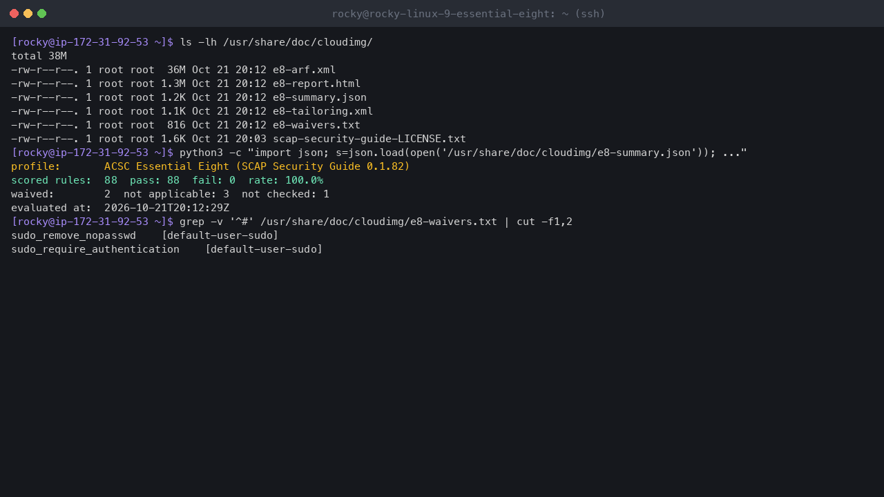
Task: Click the 'fail: 0' value
Action: 213,180
